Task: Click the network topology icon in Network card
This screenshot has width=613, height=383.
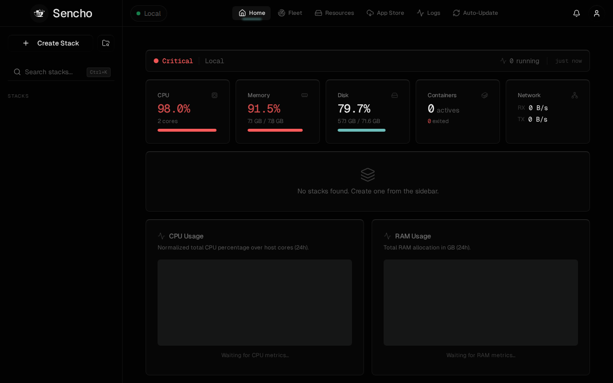Action: (x=575, y=95)
